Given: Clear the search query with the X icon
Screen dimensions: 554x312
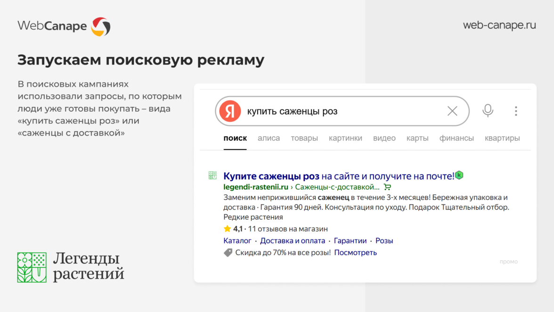Looking at the screenshot, I should click(x=452, y=111).
